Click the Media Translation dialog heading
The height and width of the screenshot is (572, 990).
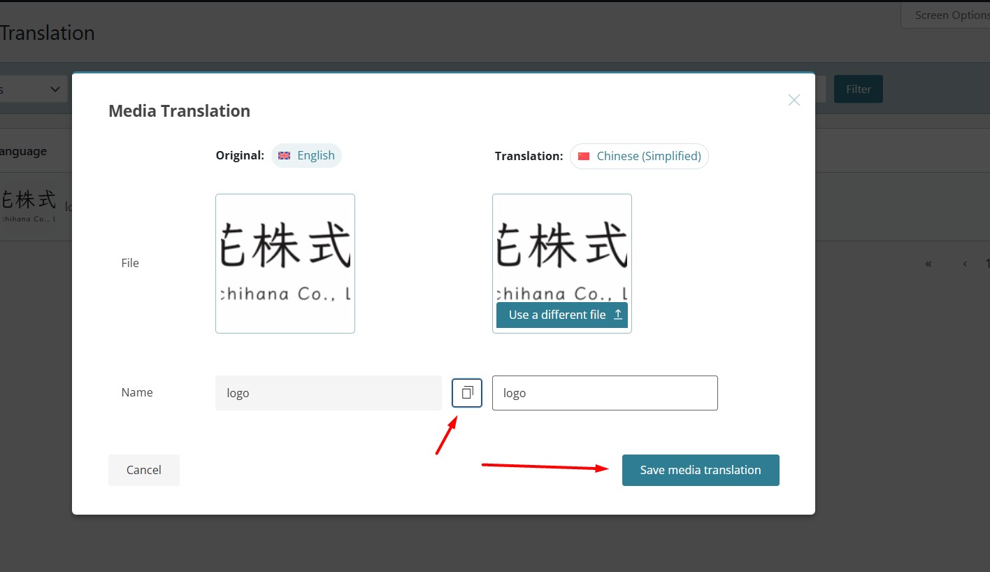pos(179,110)
